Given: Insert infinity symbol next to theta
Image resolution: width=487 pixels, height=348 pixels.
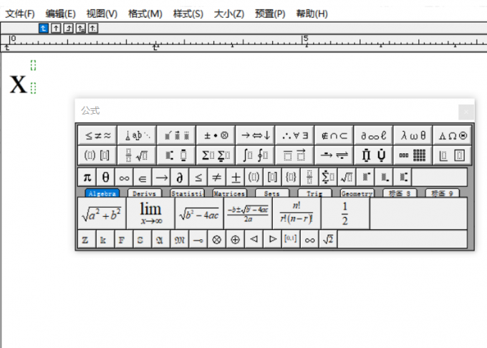Looking at the screenshot, I should pyautogui.click(x=124, y=178).
